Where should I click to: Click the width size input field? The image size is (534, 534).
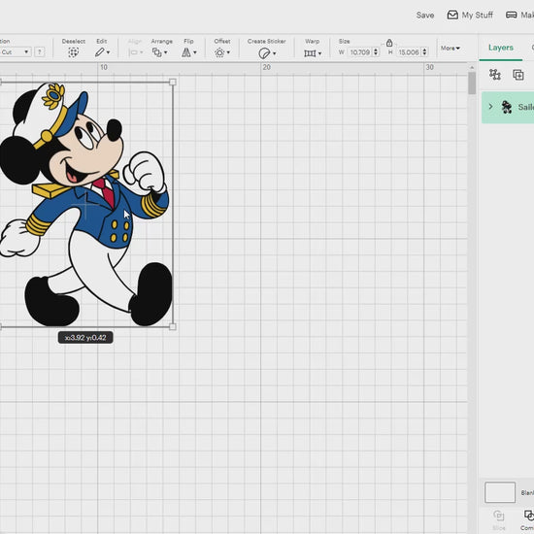(360, 52)
